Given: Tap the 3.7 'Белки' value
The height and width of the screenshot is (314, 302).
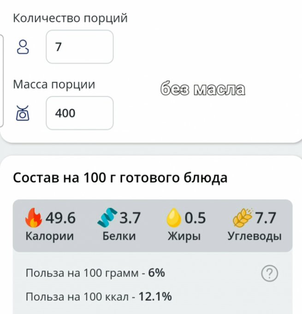Looking at the screenshot, I should tap(130, 218).
